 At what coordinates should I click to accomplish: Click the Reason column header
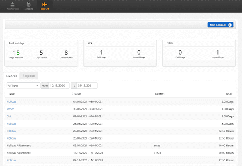[x=160, y=94]
